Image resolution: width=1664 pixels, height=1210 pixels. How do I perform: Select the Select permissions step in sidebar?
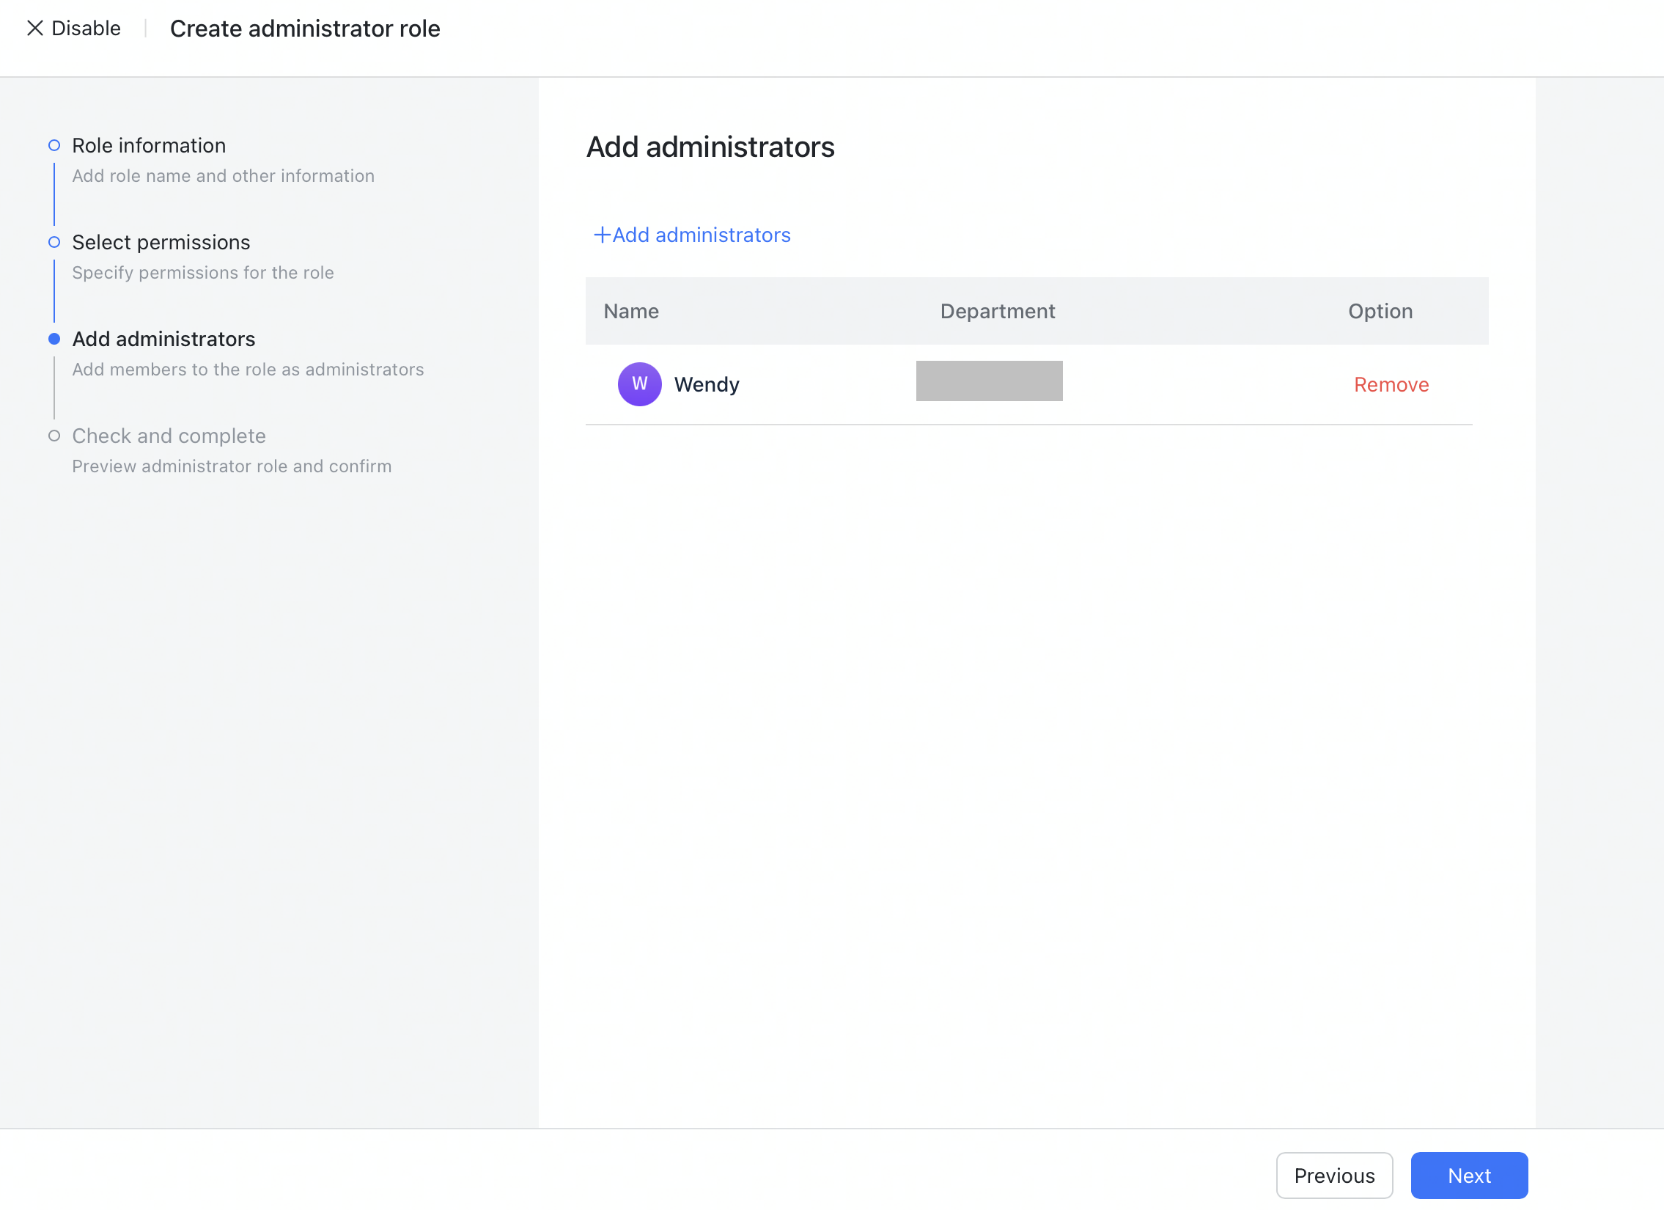tap(161, 241)
